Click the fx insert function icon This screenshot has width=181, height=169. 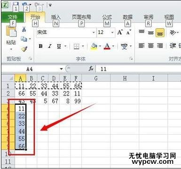(91, 69)
